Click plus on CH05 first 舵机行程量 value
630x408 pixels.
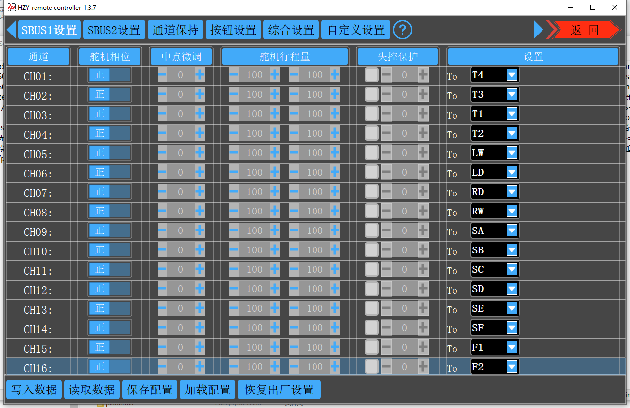[x=275, y=153]
